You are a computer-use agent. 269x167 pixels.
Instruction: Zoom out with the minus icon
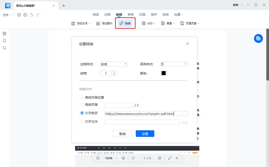pos(98,158)
